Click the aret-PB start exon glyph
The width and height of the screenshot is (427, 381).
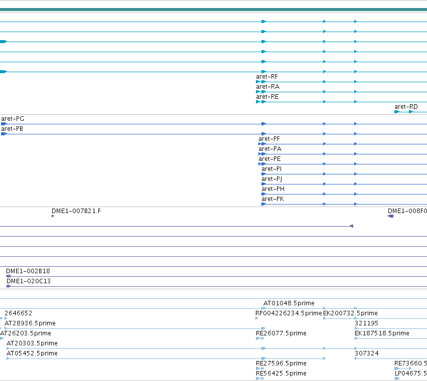(4, 134)
